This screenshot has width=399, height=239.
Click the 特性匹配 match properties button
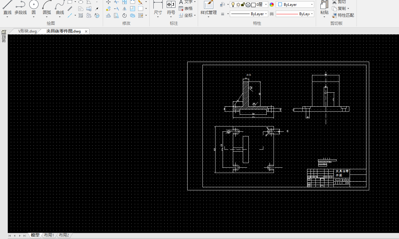[x=343, y=15]
